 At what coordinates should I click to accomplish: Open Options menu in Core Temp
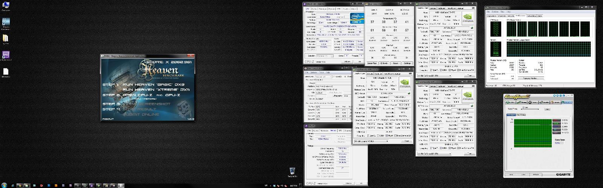[314, 72]
